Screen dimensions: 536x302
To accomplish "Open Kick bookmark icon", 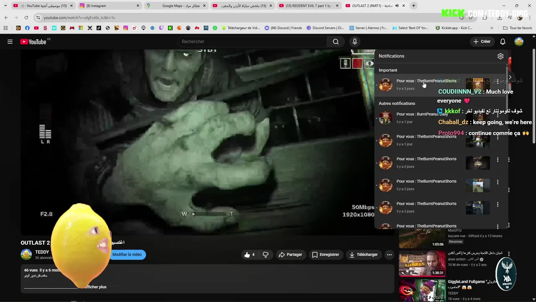I will click(170, 28).
